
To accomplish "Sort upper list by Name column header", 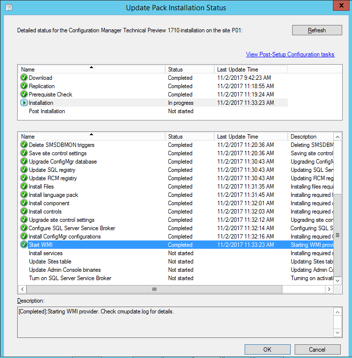I will pos(92,70).
